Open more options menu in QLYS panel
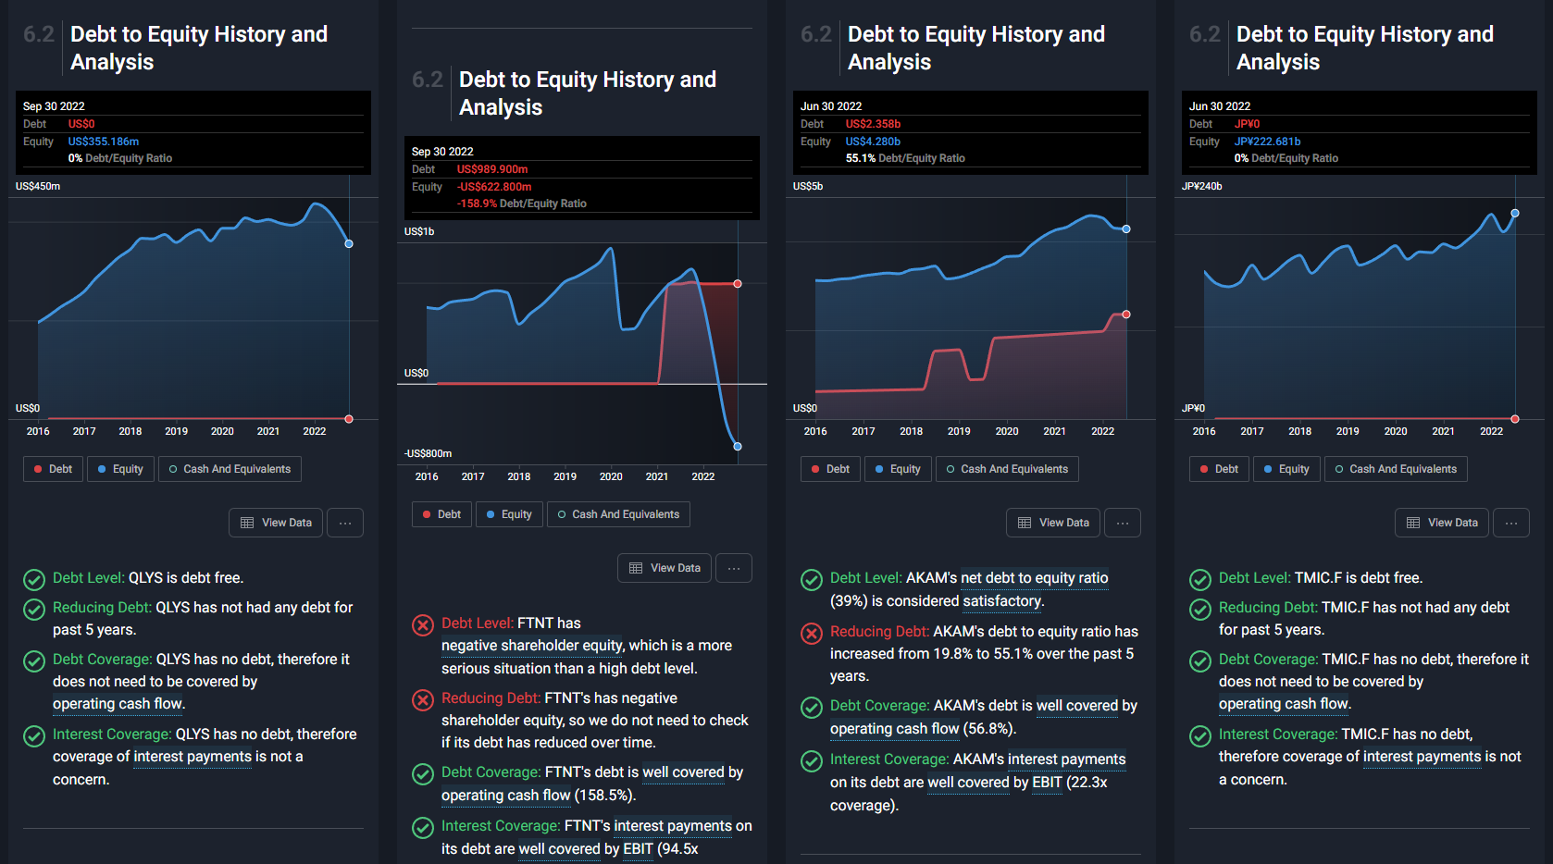The width and height of the screenshot is (1553, 864). click(x=345, y=523)
